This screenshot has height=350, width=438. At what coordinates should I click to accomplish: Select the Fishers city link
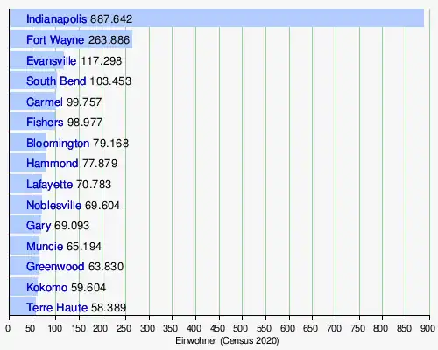point(45,122)
